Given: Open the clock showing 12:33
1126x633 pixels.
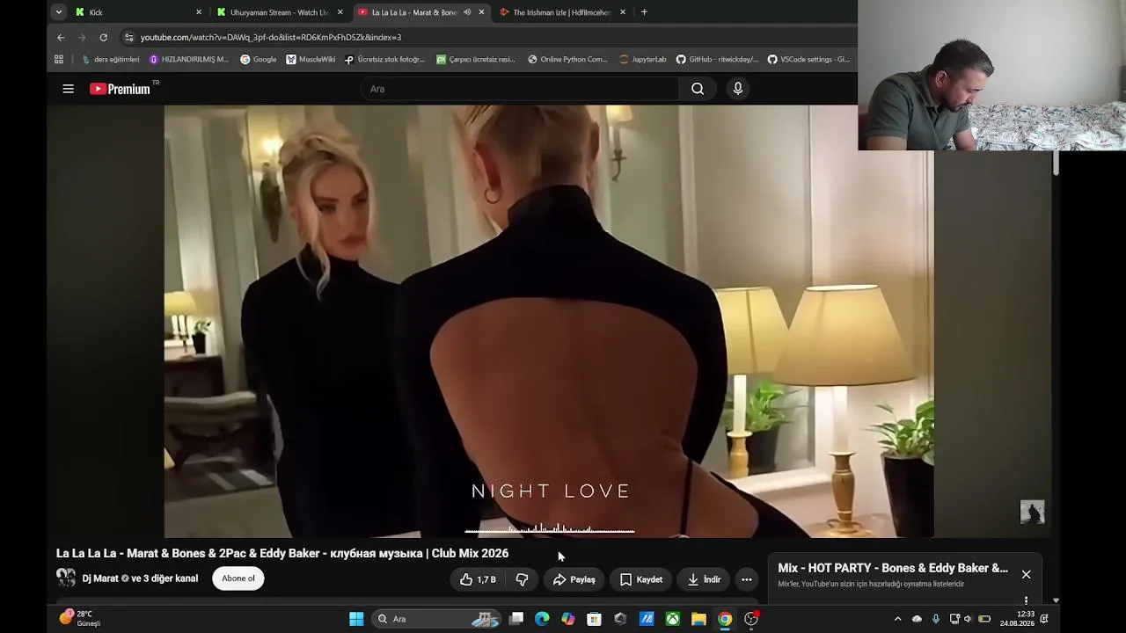Looking at the screenshot, I should [1016, 618].
